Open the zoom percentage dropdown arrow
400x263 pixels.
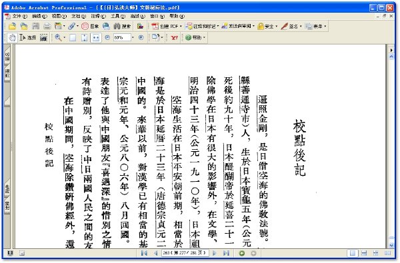pyautogui.click(x=133, y=38)
